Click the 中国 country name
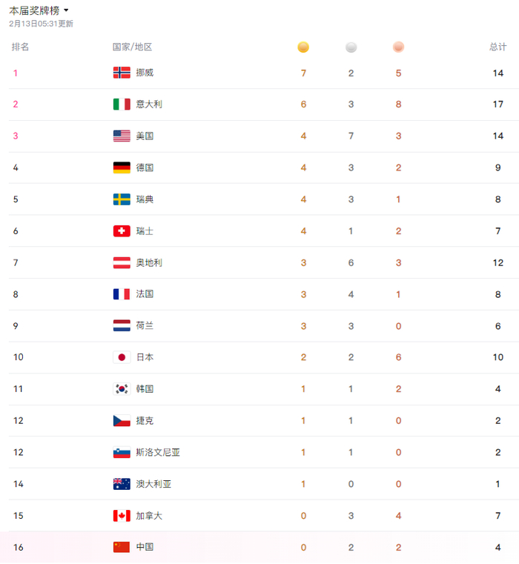 pos(145,547)
